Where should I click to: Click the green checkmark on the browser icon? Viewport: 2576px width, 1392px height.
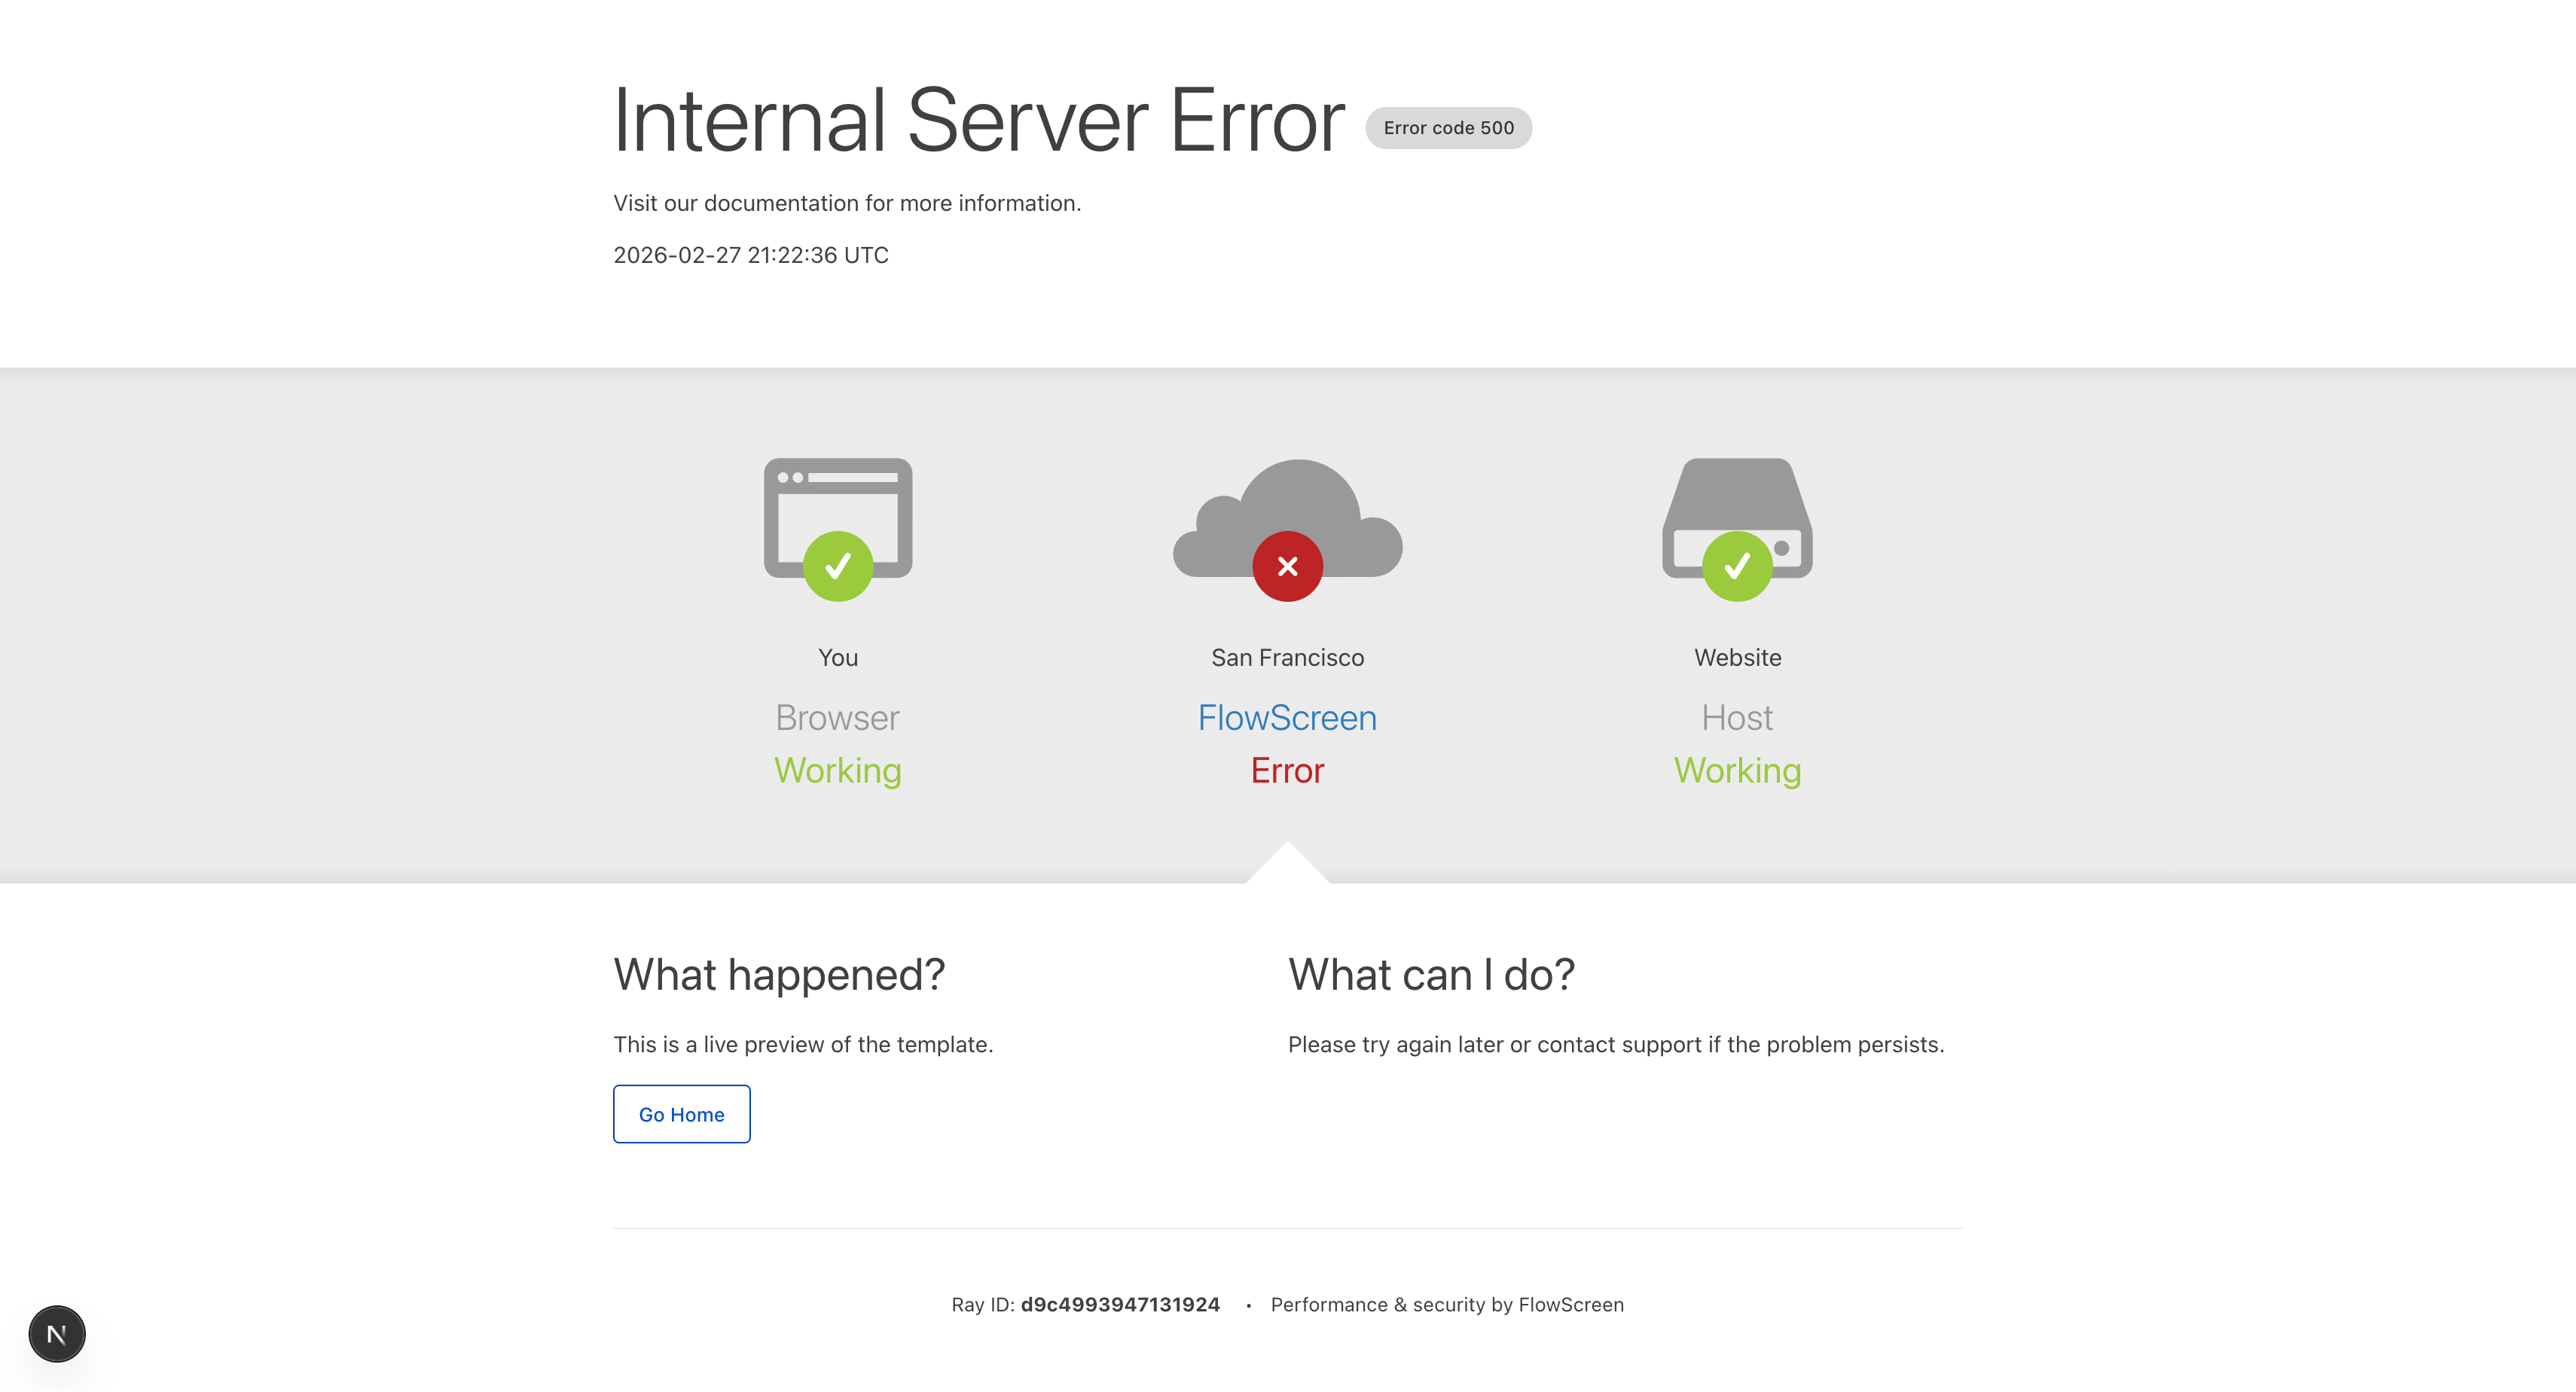(x=838, y=565)
